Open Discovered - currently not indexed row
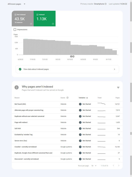Image resolution: width=132 pixels, height=177 pixels. click(x=67, y=159)
